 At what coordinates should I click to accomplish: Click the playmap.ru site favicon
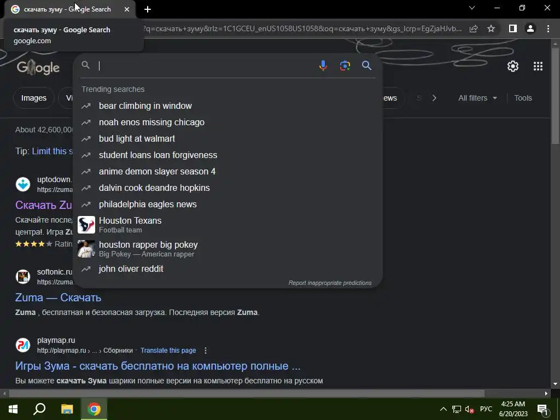[23, 345]
